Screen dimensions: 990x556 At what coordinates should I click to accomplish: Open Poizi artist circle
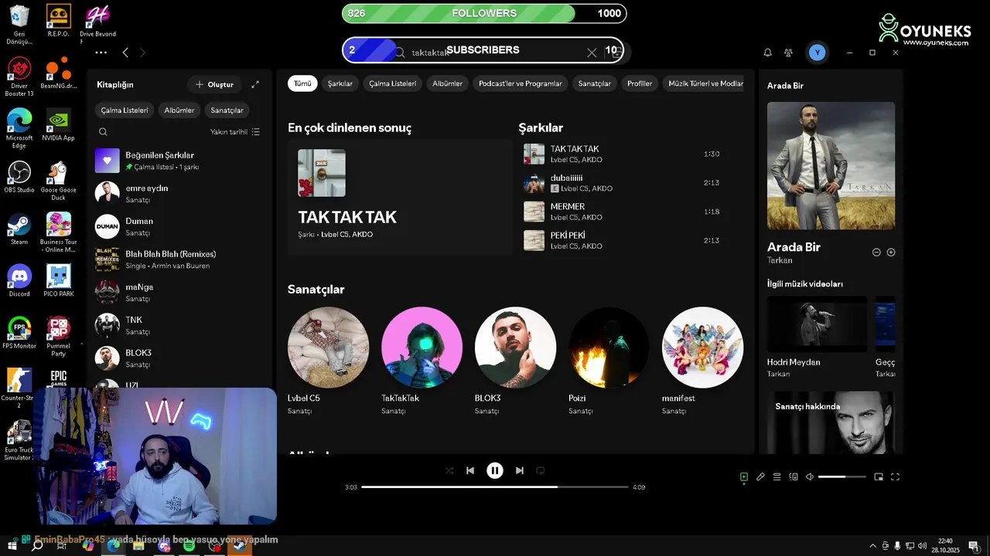(609, 347)
